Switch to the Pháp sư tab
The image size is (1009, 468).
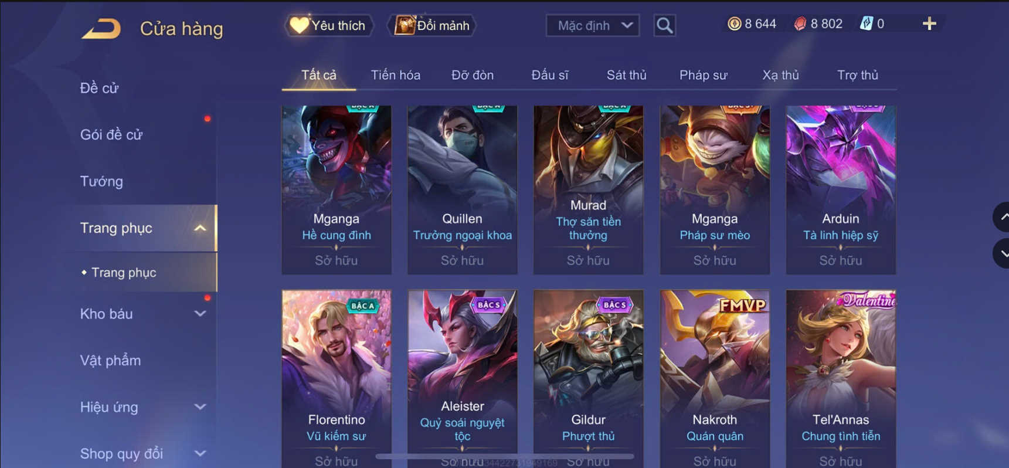[703, 75]
